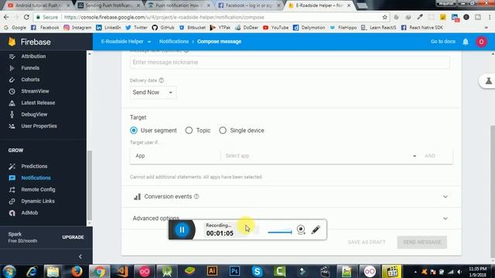Click the main page vertical scrollbar
The width and height of the screenshot is (495, 278).
493,192
